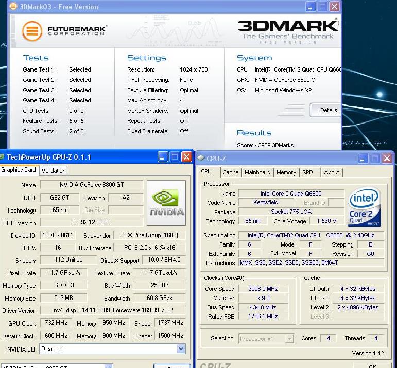Click the Max Anisotropy value 4

(181, 100)
